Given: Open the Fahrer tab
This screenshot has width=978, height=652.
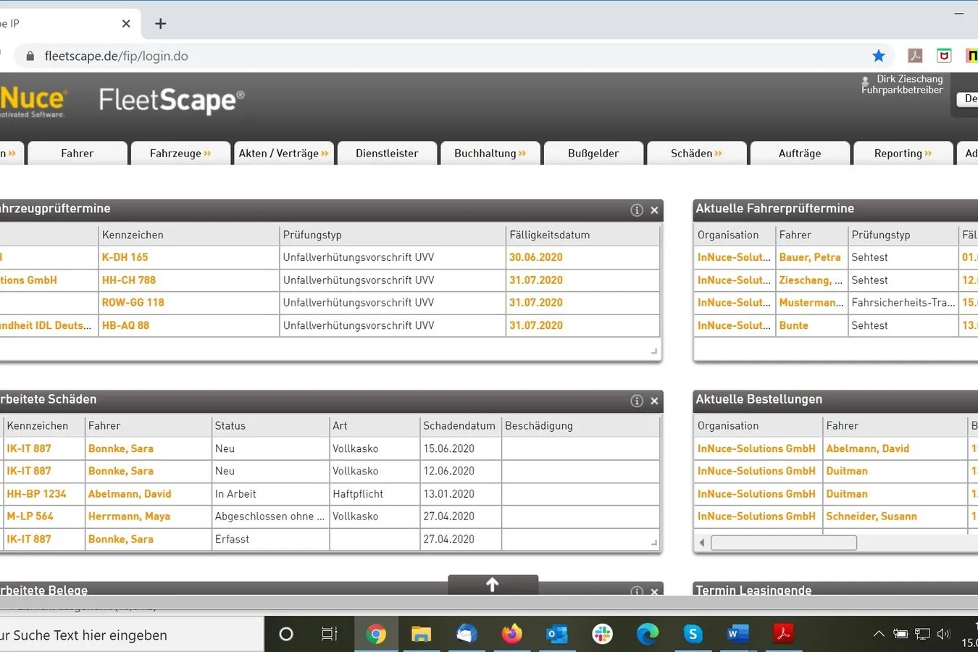Looking at the screenshot, I should pyautogui.click(x=78, y=154).
